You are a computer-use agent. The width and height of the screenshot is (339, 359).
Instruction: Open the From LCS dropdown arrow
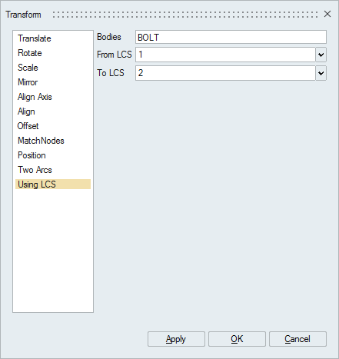tap(321, 55)
